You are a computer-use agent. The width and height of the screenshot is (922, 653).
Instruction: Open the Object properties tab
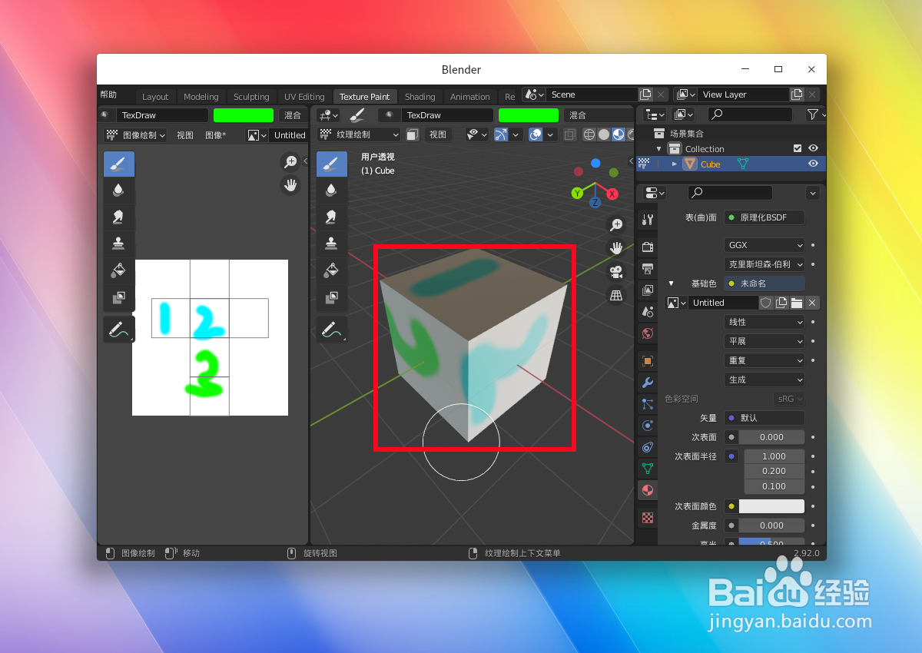(648, 361)
